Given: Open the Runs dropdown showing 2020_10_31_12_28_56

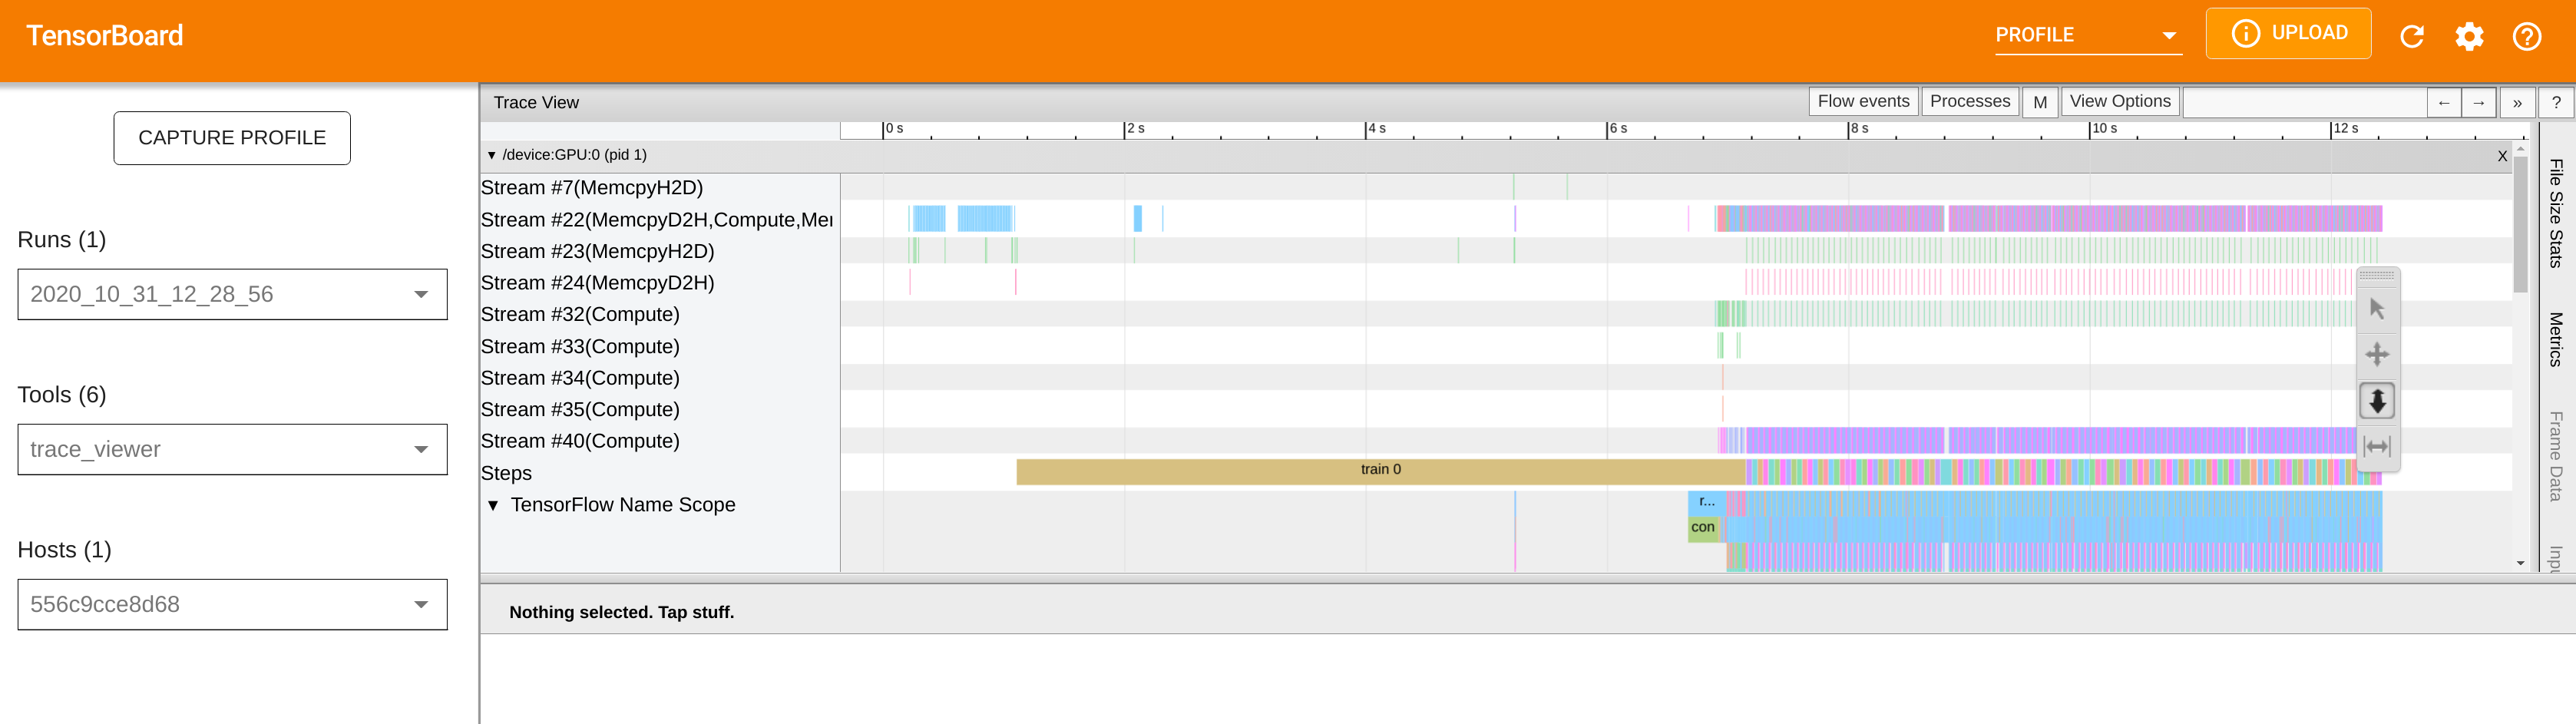Looking at the screenshot, I should pyautogui.click(x=232, y=294).
